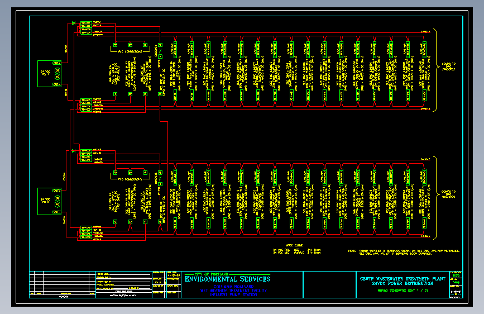Click the WIRE CODE legend heading
484x314 pixels.
tap(294, 245)
